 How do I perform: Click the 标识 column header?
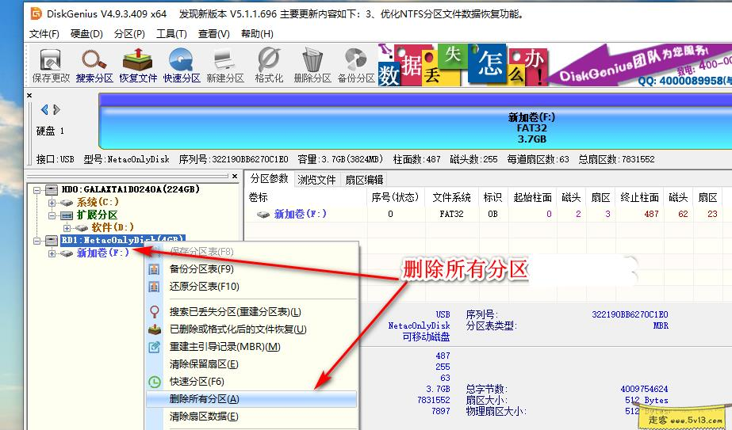tap(493, 197)
